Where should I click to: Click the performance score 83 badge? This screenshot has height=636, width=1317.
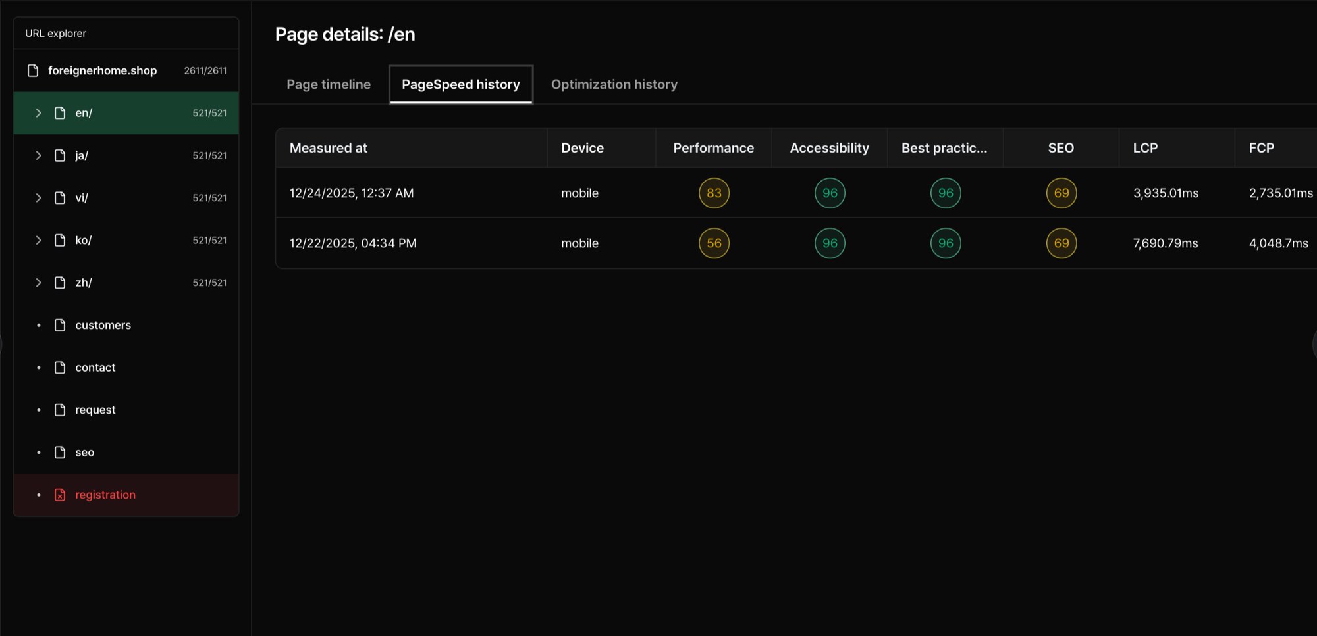click(x=714, y=193)
